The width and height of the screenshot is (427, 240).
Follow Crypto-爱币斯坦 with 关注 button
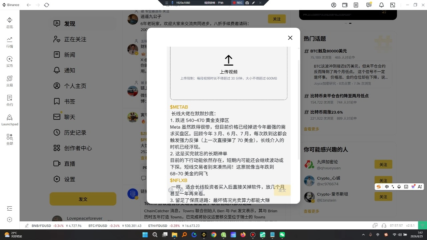383,197
